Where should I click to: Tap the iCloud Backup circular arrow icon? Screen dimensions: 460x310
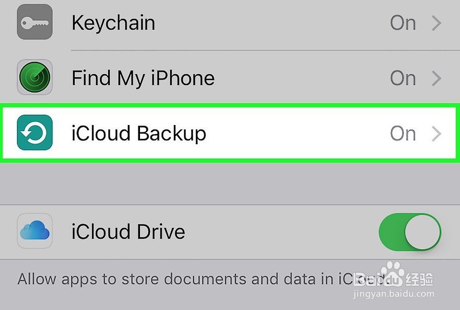34,133
